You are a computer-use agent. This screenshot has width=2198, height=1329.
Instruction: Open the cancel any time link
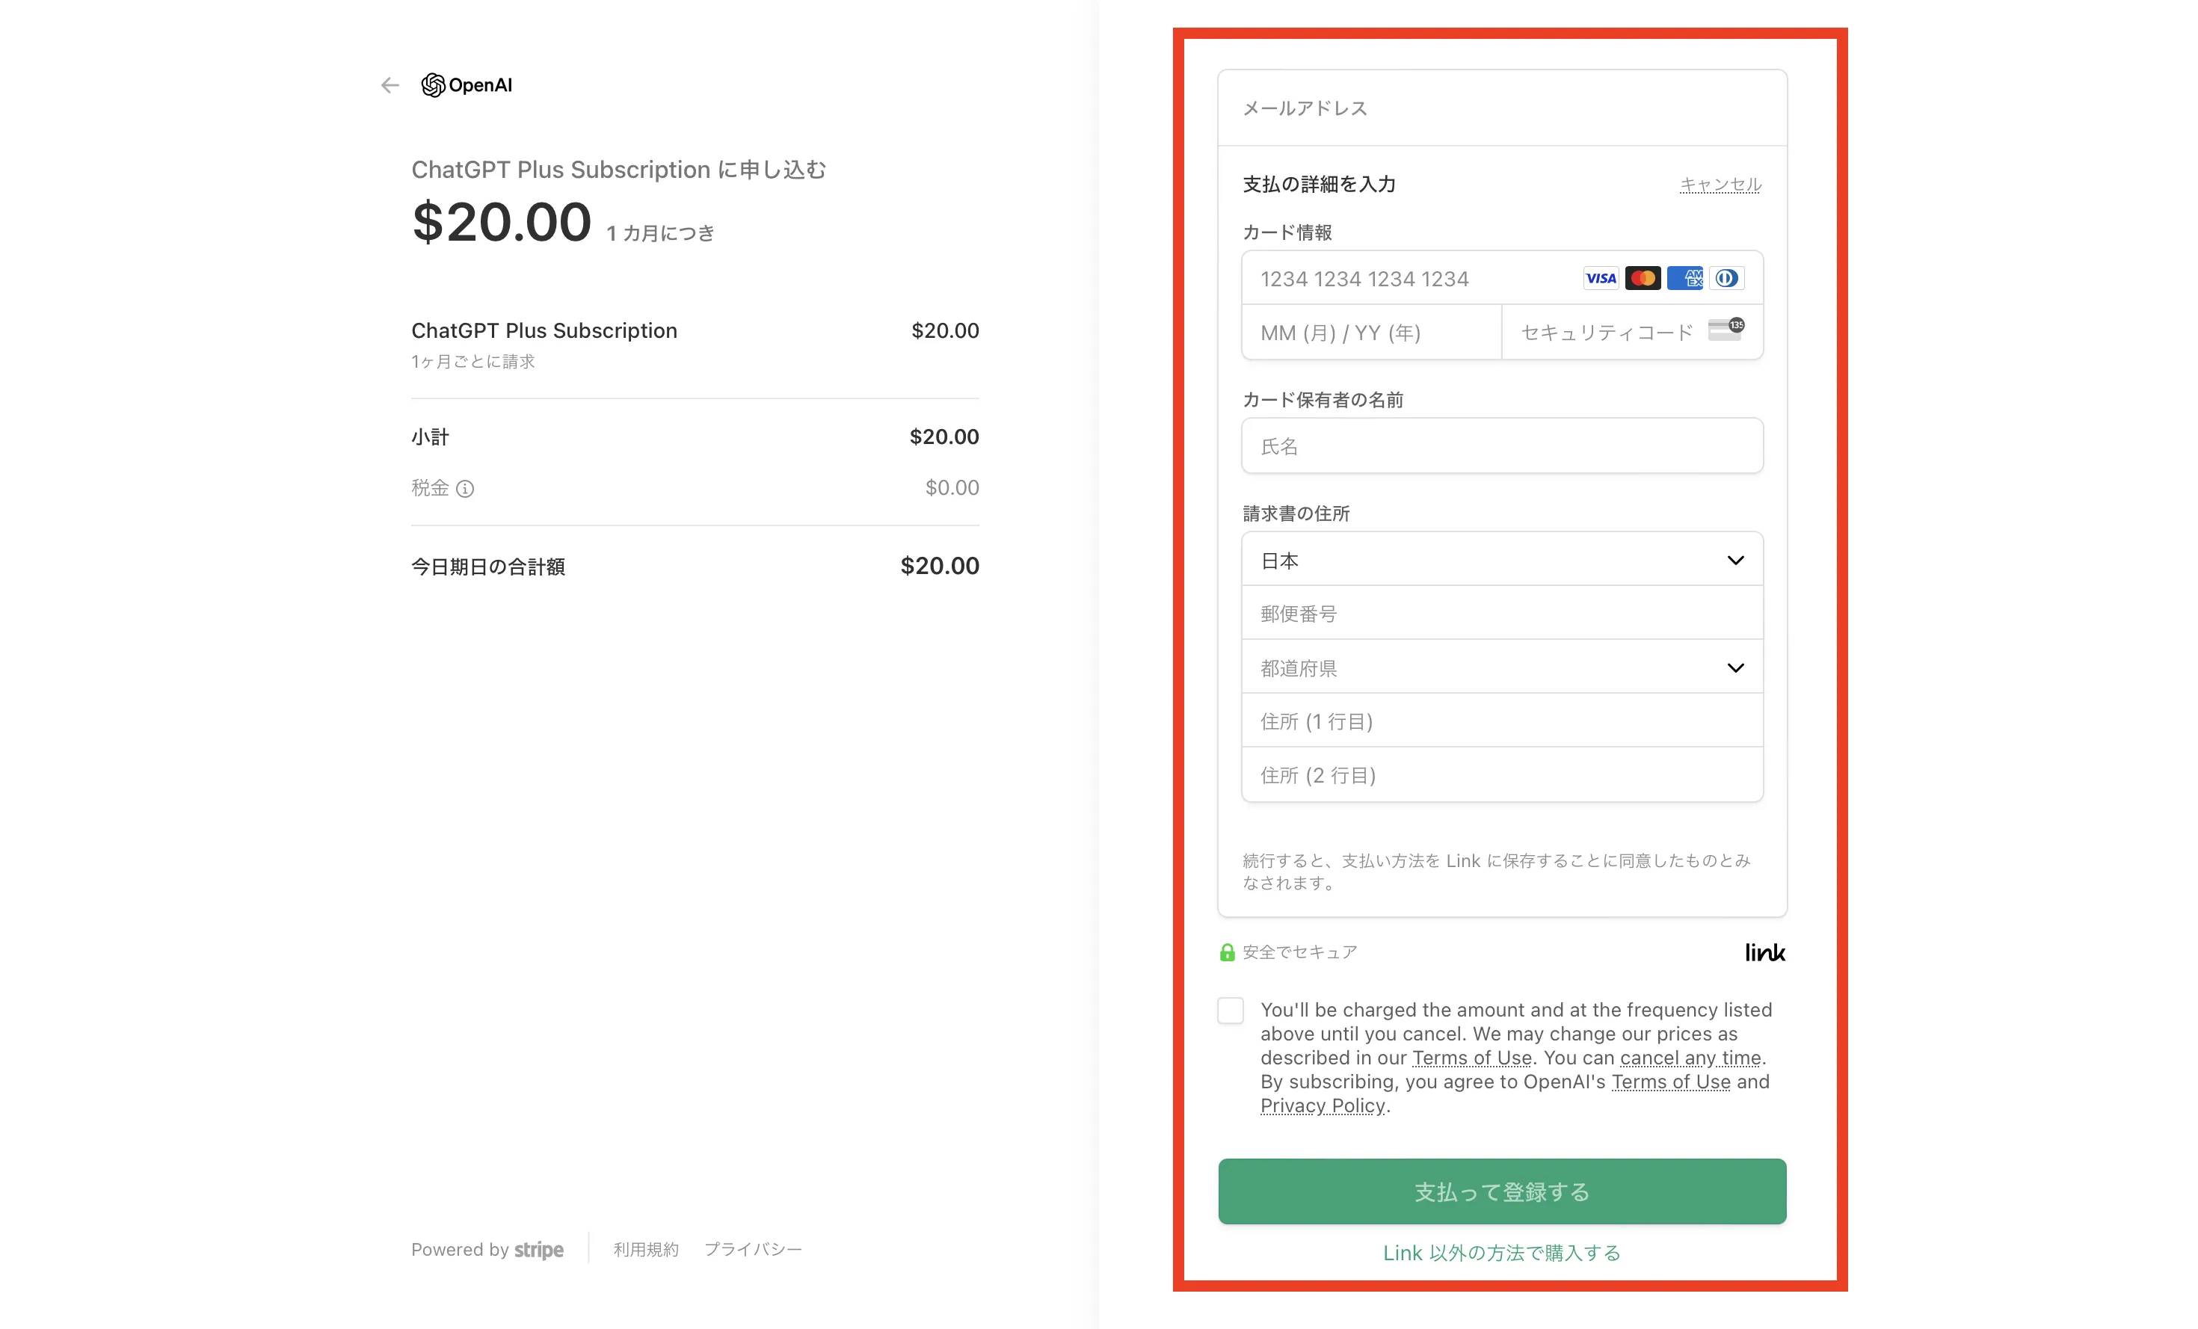click(1690, 1058)
